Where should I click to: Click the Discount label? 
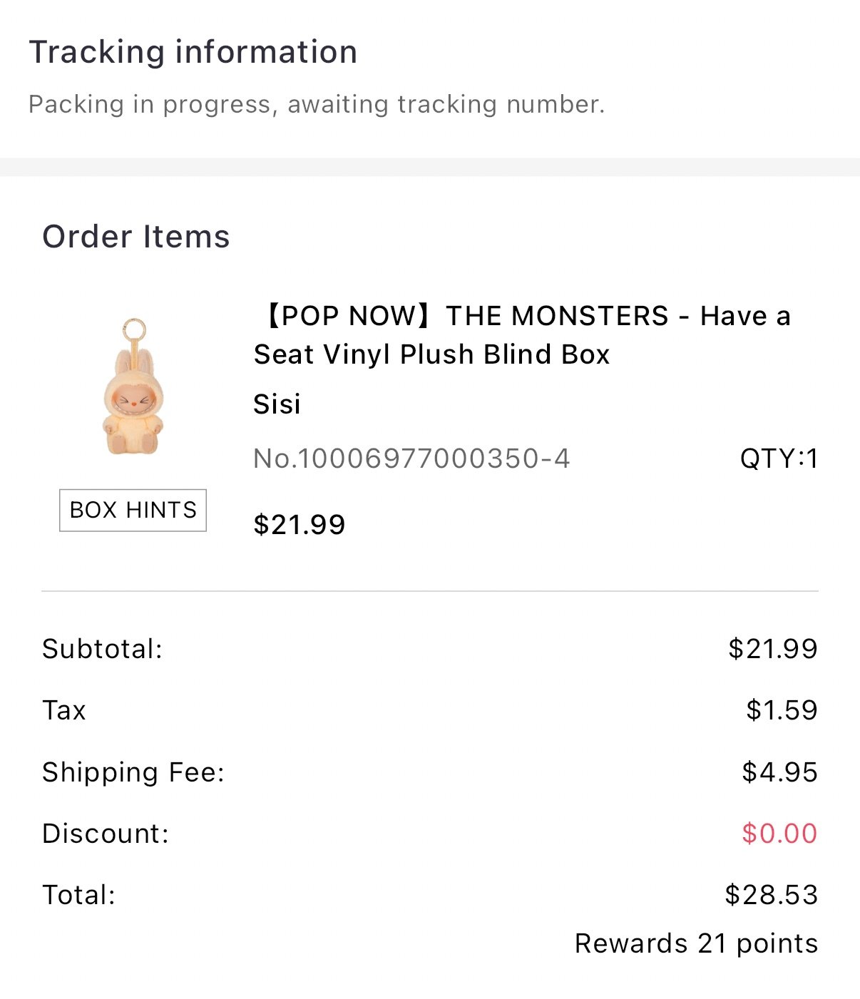pos(106,834)
